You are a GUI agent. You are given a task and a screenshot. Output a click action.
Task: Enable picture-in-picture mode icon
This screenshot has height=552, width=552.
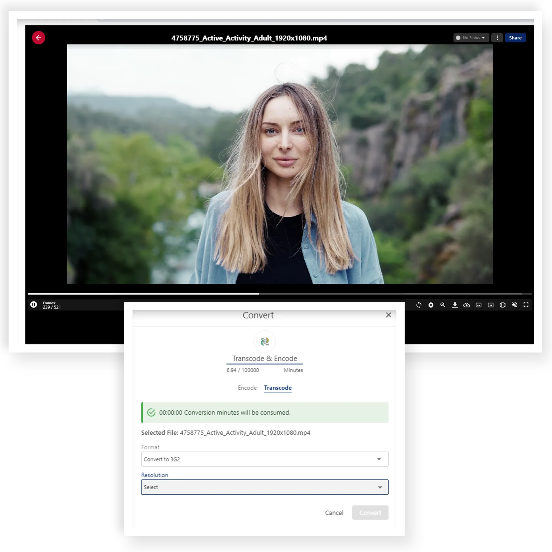(x=490, y=305)
